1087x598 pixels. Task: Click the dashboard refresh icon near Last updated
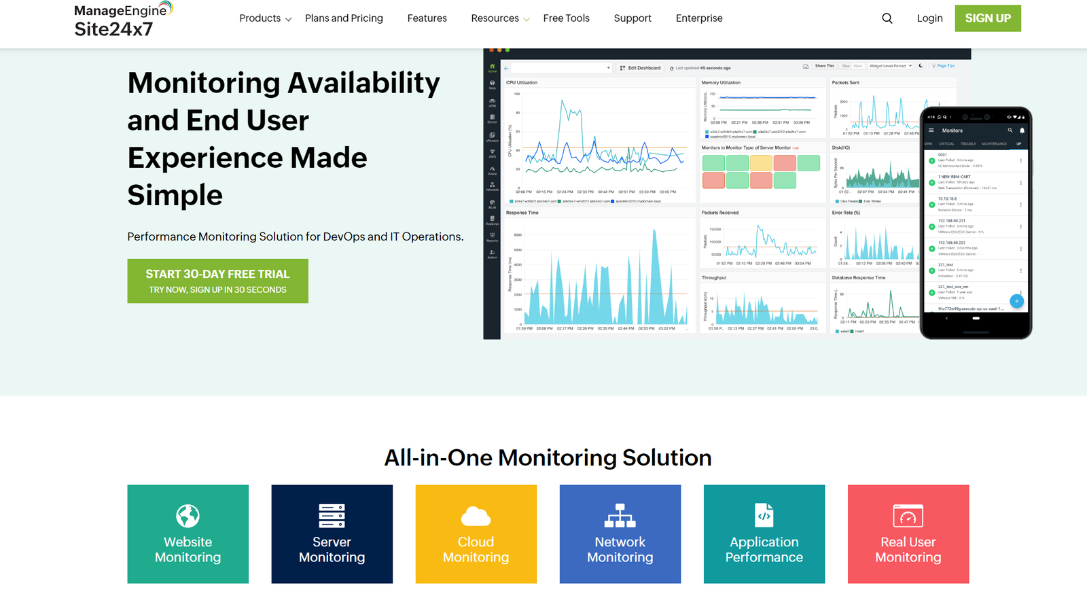coord(672,68)
